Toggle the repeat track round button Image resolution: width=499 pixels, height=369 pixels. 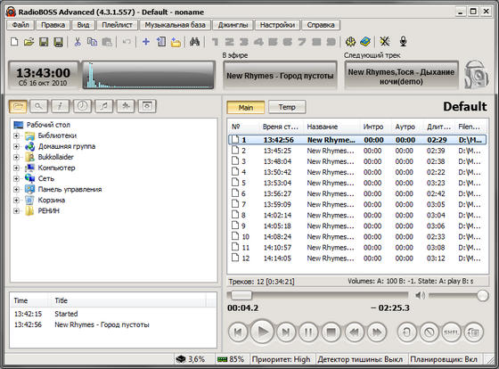407,332
